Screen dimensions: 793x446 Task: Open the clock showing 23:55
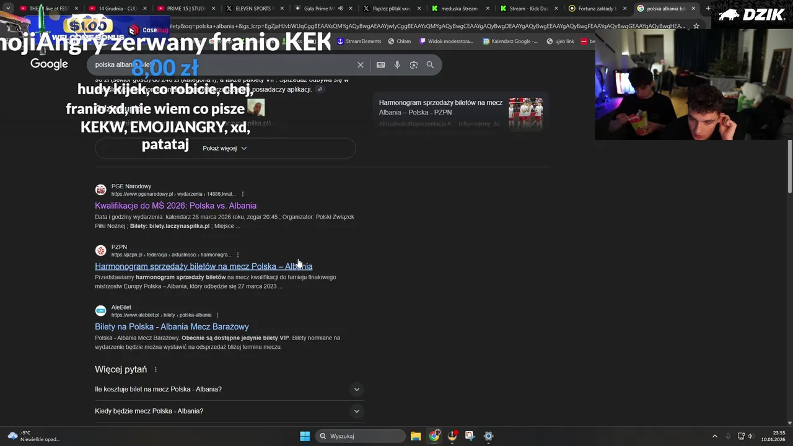pos(774,436)
